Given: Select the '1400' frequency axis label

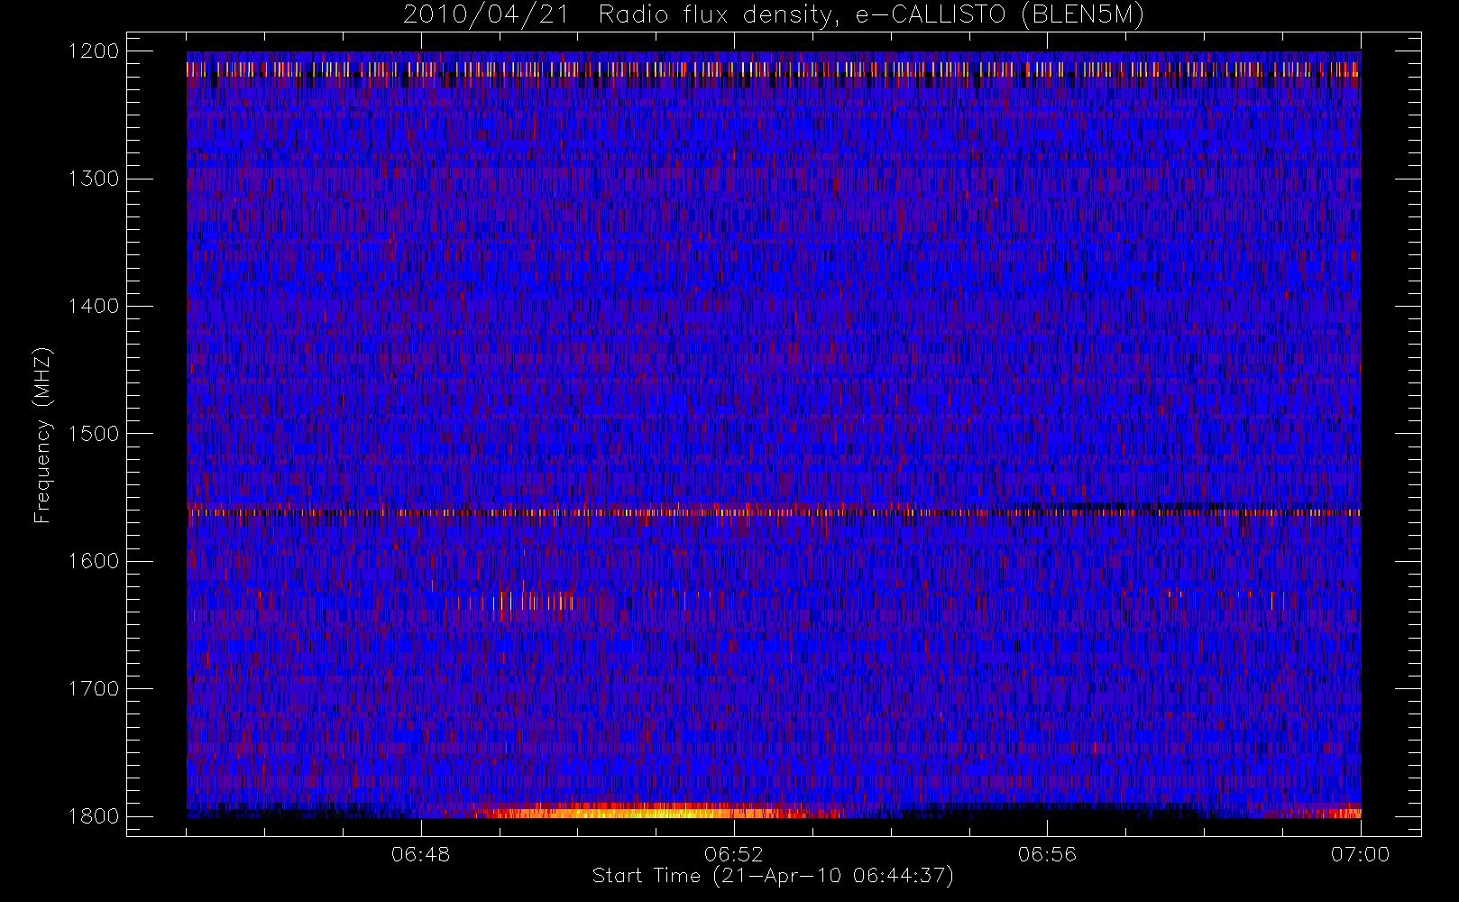Looking at the screenshot, I should point(94,306).
